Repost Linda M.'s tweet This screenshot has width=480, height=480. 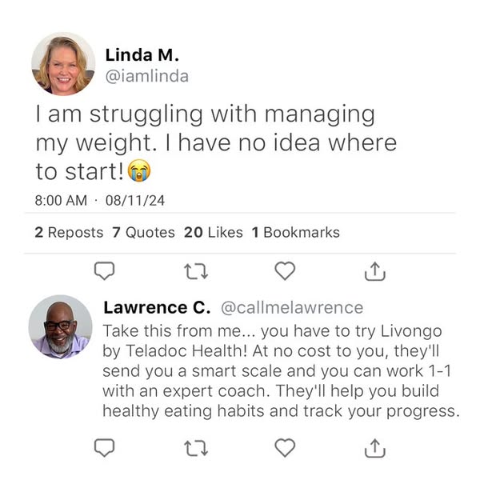[x=194, y=272]
